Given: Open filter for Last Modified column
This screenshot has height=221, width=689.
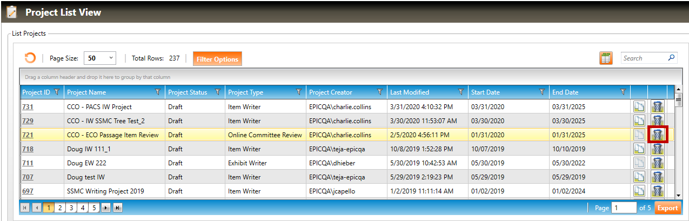Looking at the screenshot, I should tap(461, 92).
